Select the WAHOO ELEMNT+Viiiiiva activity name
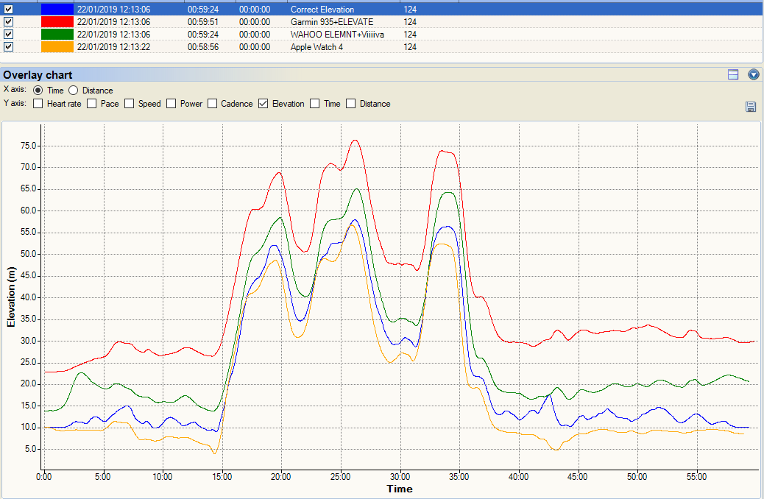The image size is (764, 499). [x=337, y=35]
